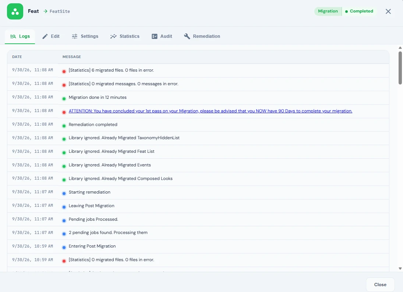The width and height of the screenshot is (403, 292).
Task: Click green dot beside Already Migrated Feat List
Action: coord(64,153)
